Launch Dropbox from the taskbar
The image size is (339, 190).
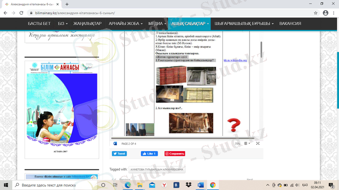point(189,185)
